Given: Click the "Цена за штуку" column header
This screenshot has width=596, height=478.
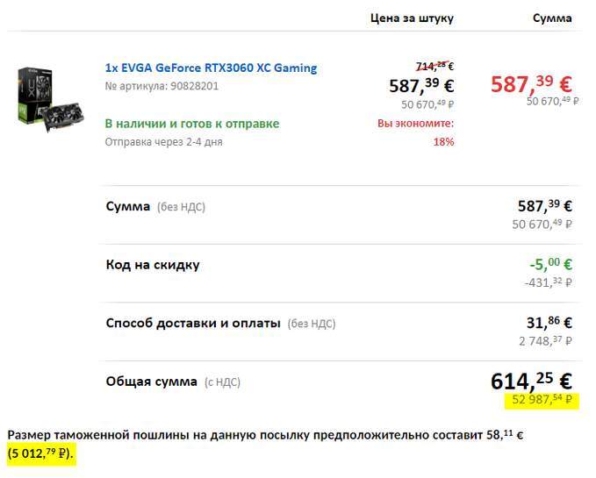Looking at the screenshot, I should point(412,18).
